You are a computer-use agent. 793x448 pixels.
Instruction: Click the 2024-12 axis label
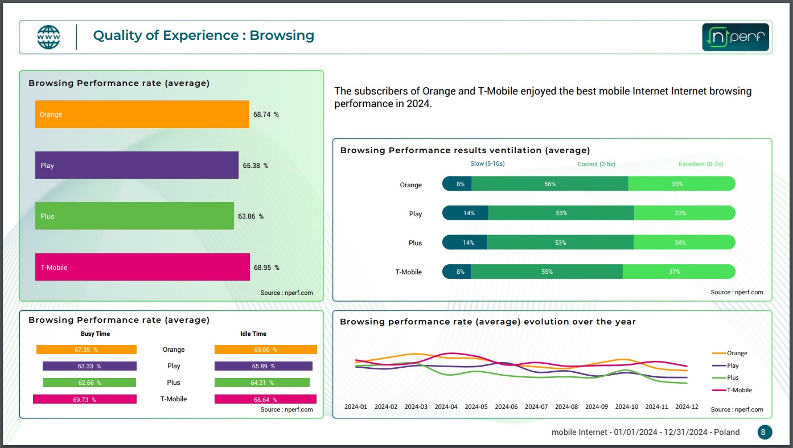(x=687, y=406)
